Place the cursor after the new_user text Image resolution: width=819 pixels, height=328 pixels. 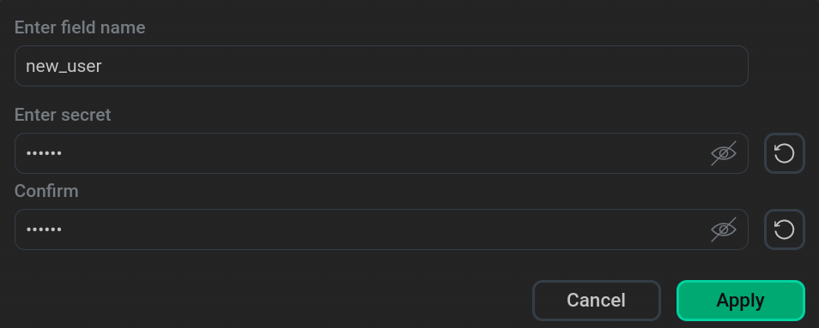[x=103, y=67]
